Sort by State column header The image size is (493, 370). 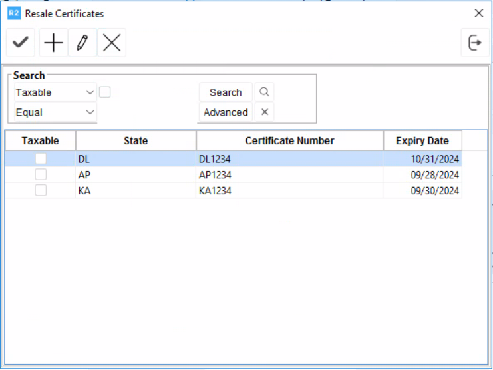tap(136, 140)
